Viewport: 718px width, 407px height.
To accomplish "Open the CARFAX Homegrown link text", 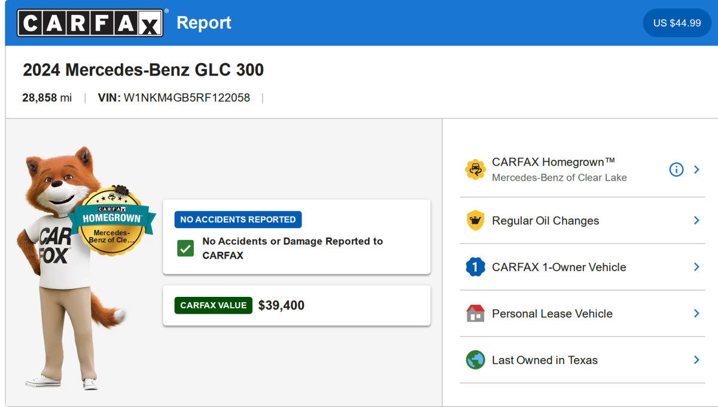I will tap(553, 162).
